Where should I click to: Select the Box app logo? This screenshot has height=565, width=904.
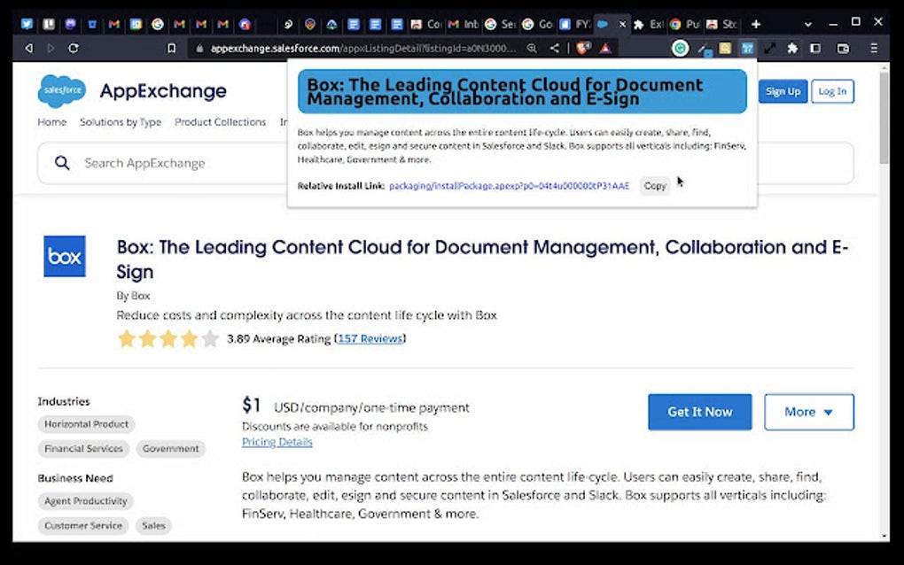point(64,256)
